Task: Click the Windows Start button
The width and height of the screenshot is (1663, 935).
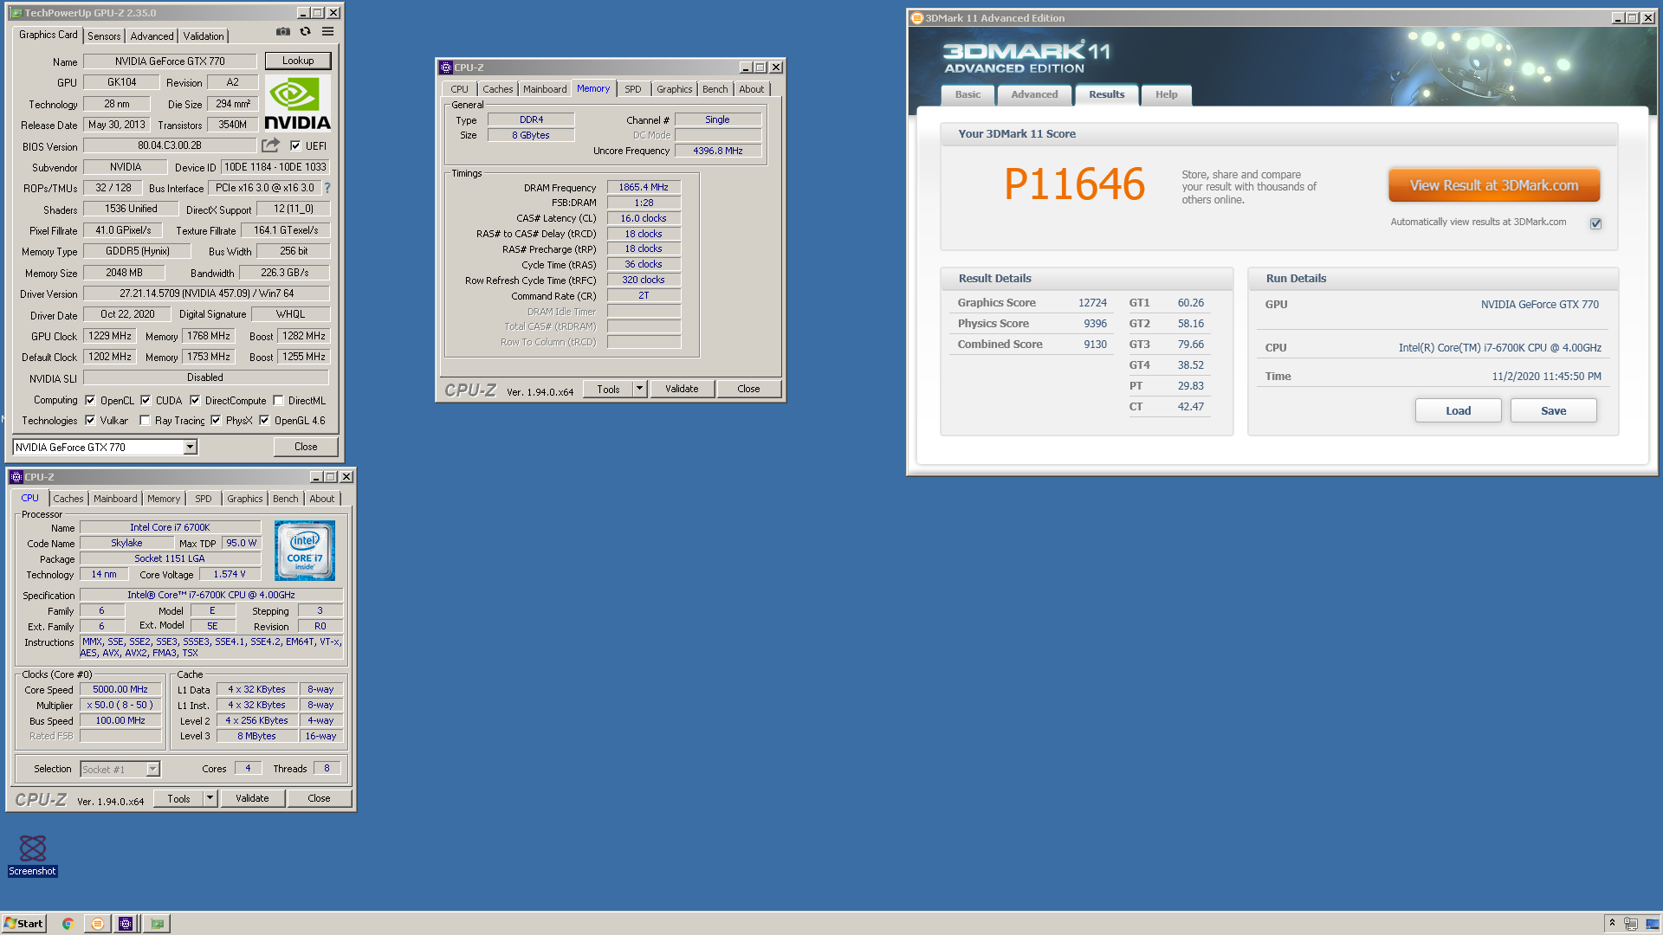Action: (23, 924)
